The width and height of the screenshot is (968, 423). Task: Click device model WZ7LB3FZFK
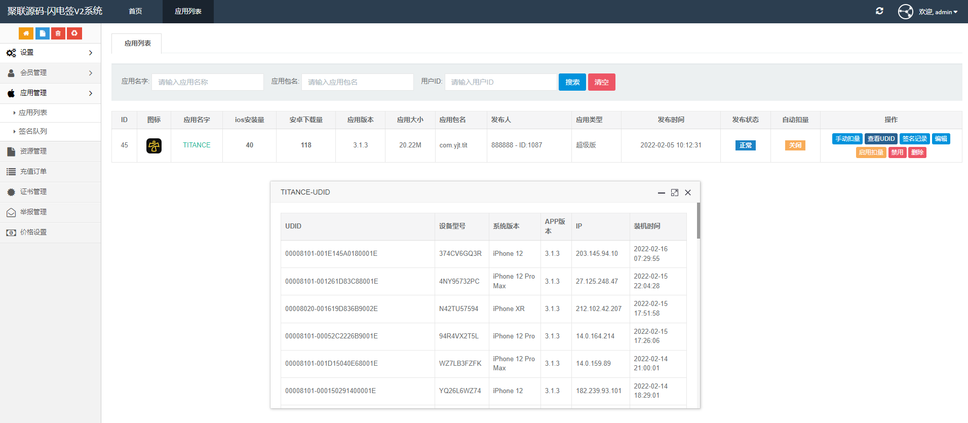(x=460, y=364)
